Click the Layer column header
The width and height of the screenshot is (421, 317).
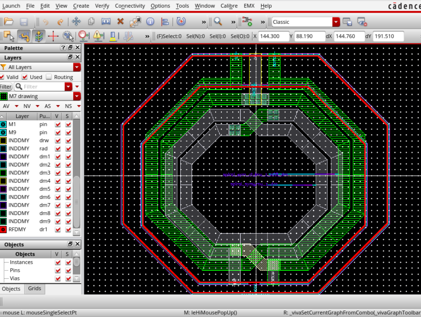(x=22, y=116)
